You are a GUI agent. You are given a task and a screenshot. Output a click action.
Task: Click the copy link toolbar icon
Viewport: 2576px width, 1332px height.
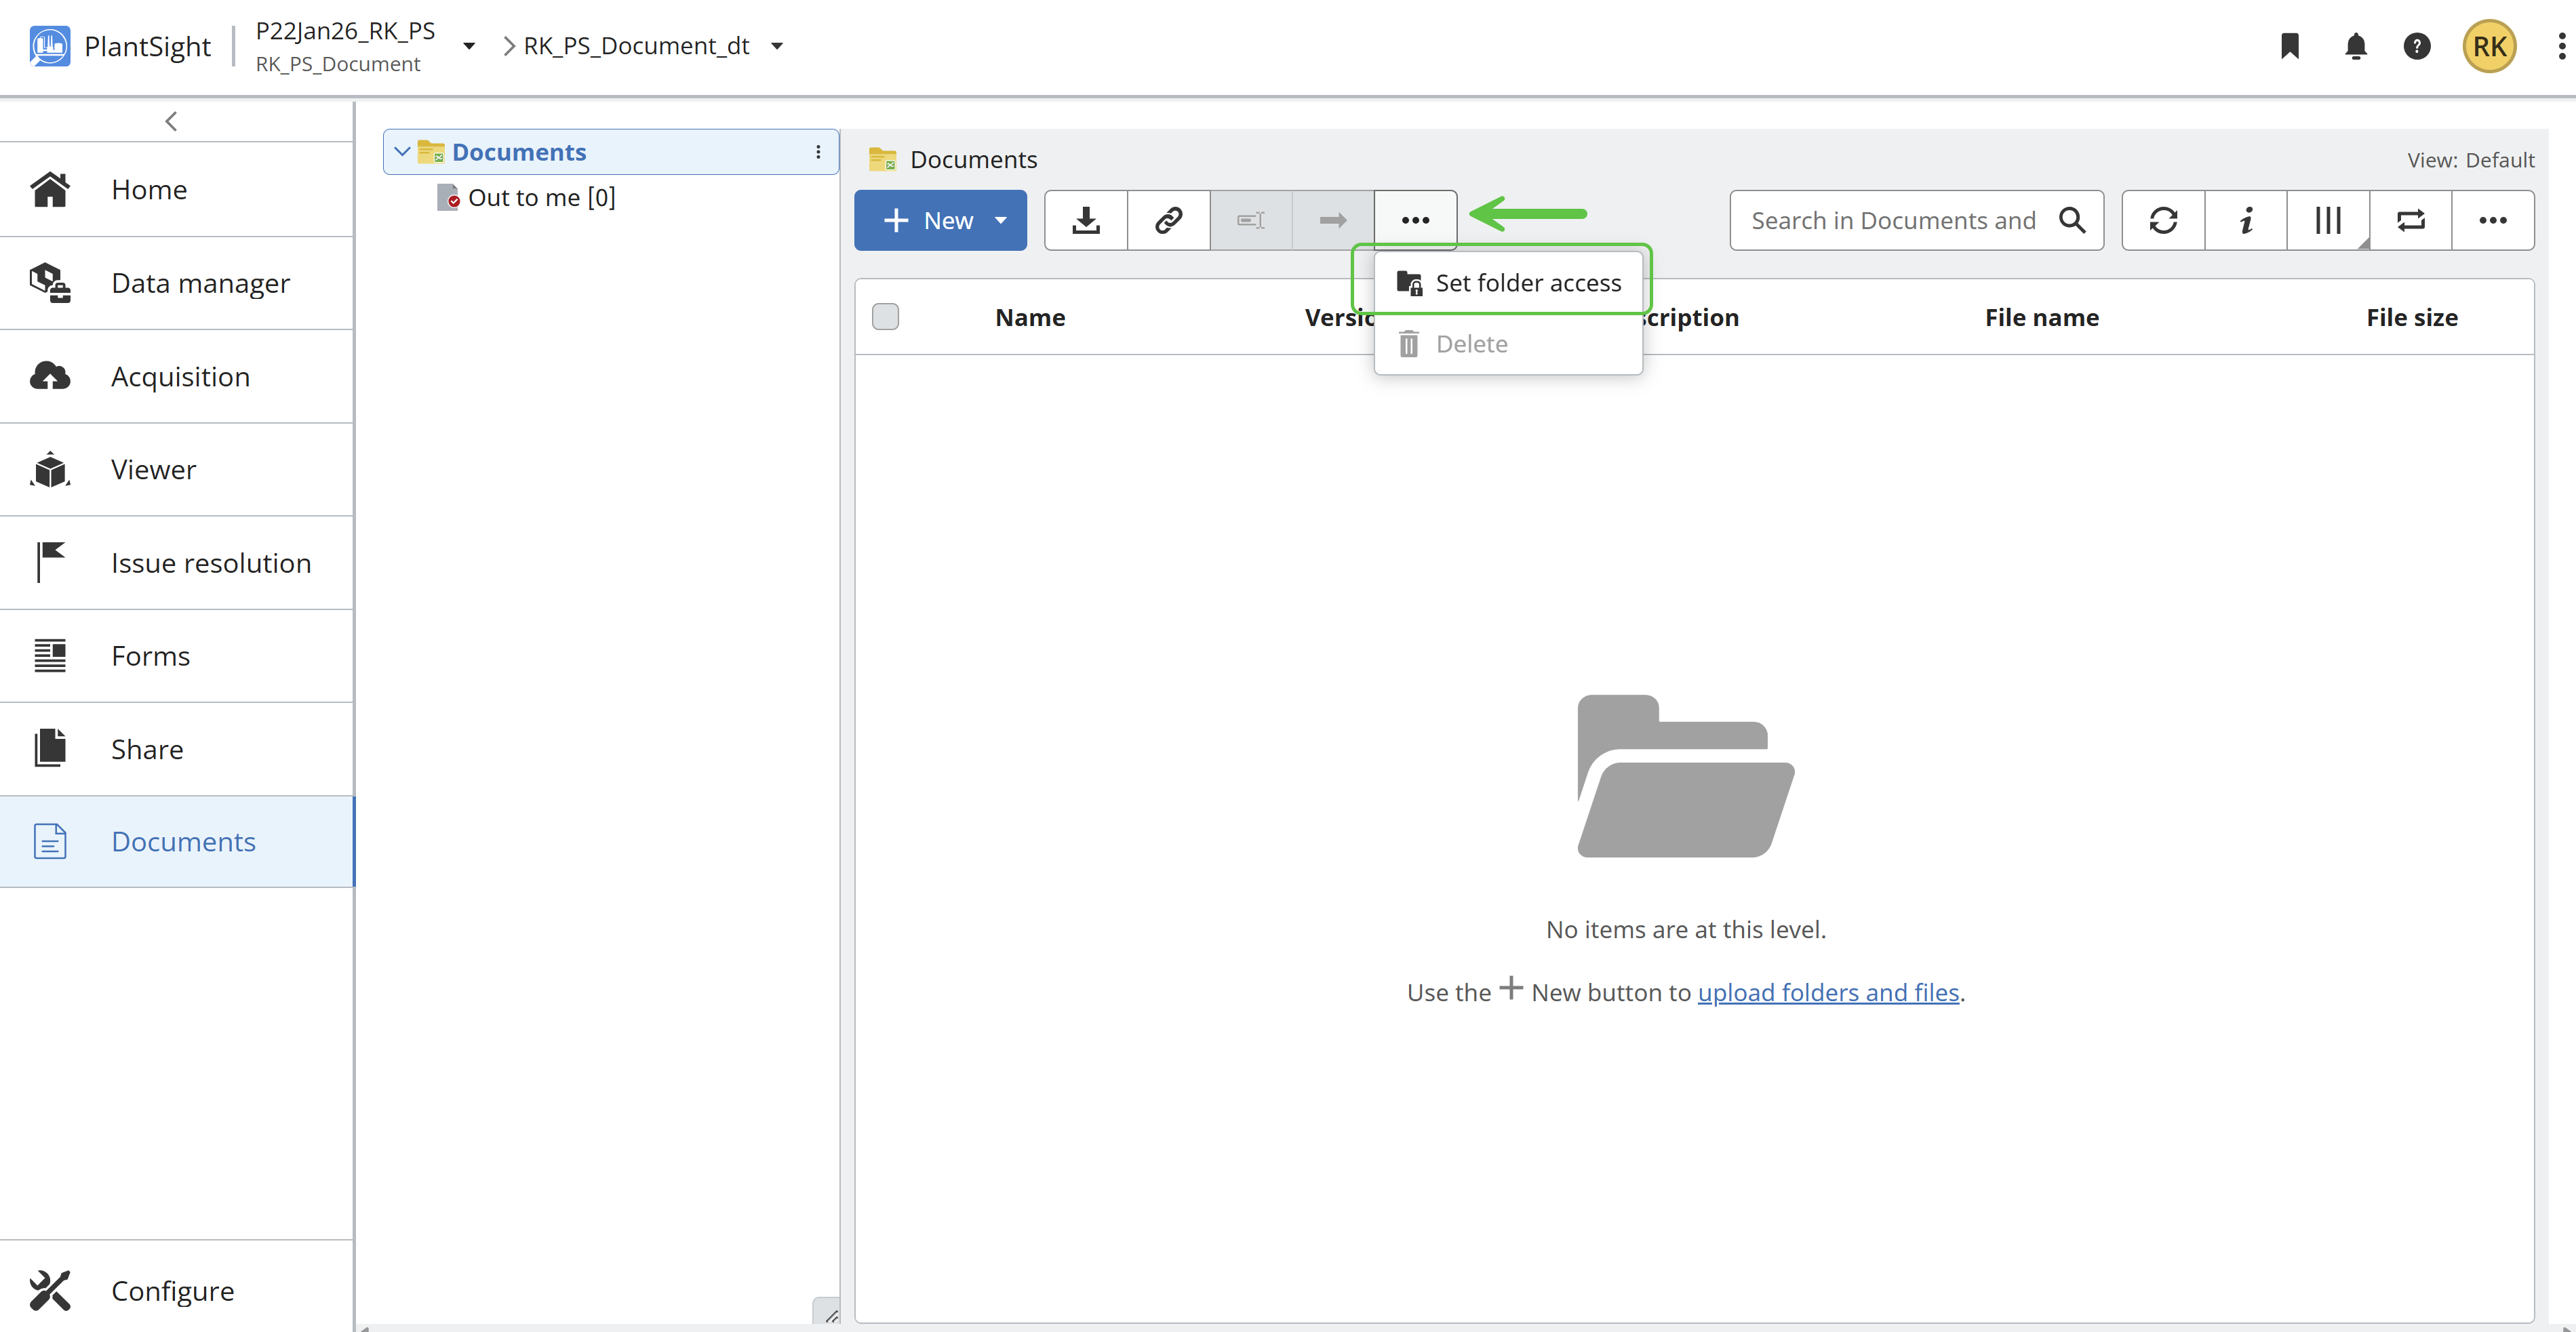point(1168,220)
